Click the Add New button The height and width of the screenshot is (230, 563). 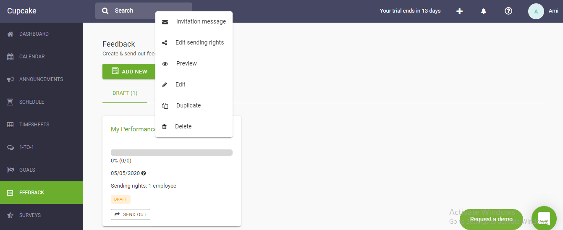129,71
